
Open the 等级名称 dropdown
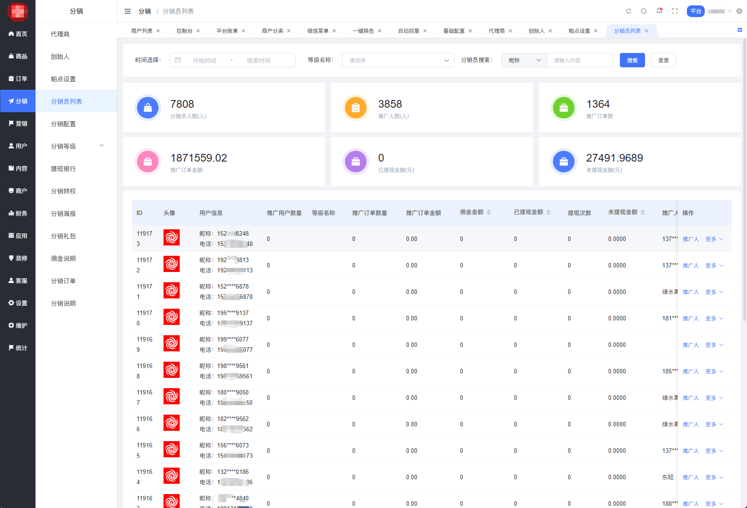click(x=398, y=60)
